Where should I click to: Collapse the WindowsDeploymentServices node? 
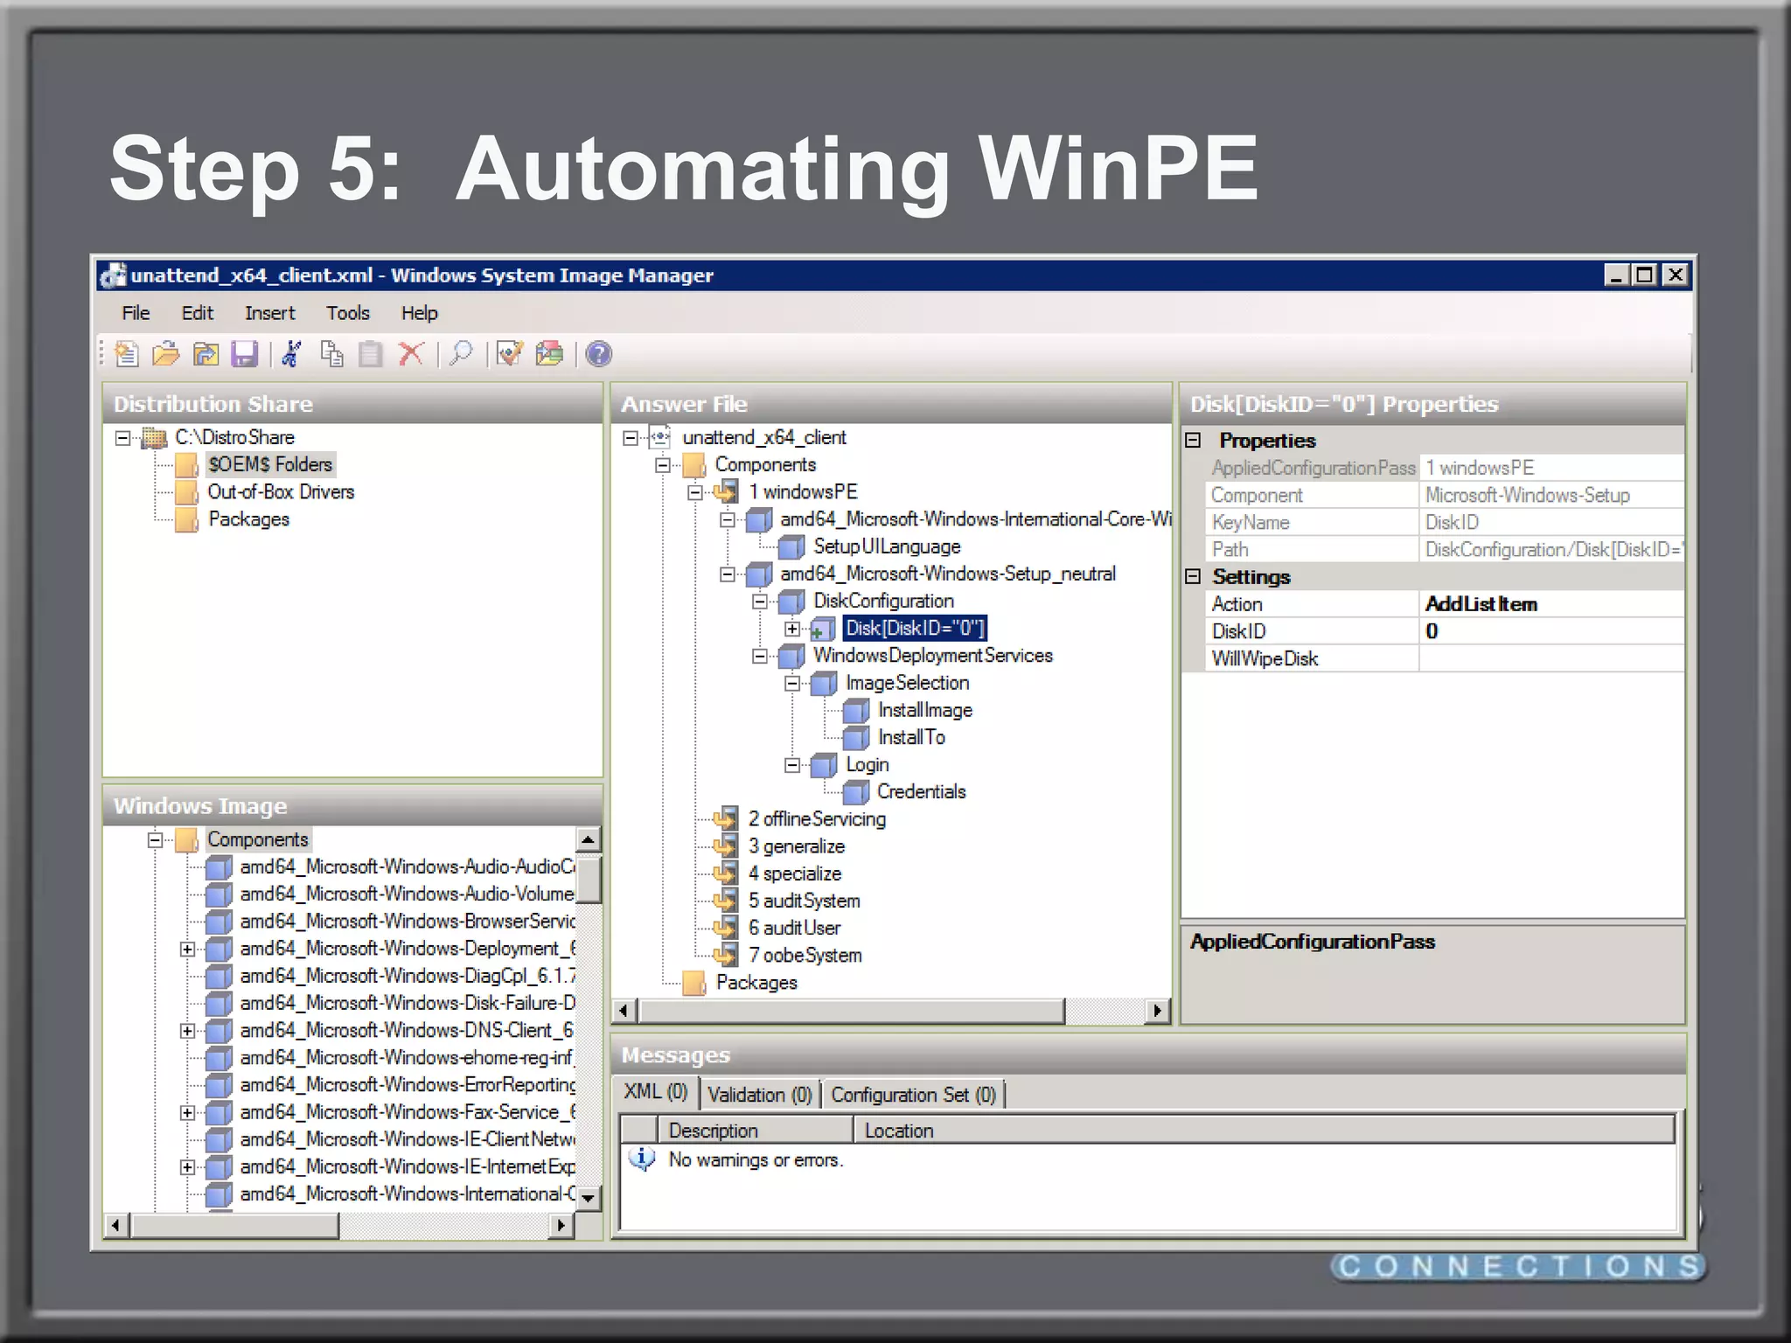[760, 656]
